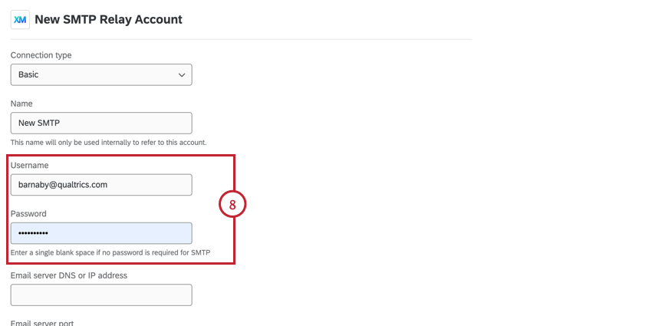Click the Name field label

(x=21, y=103)
